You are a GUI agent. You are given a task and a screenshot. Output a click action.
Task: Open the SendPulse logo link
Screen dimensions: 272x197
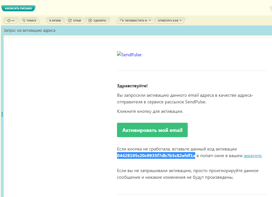click(129, 54)
